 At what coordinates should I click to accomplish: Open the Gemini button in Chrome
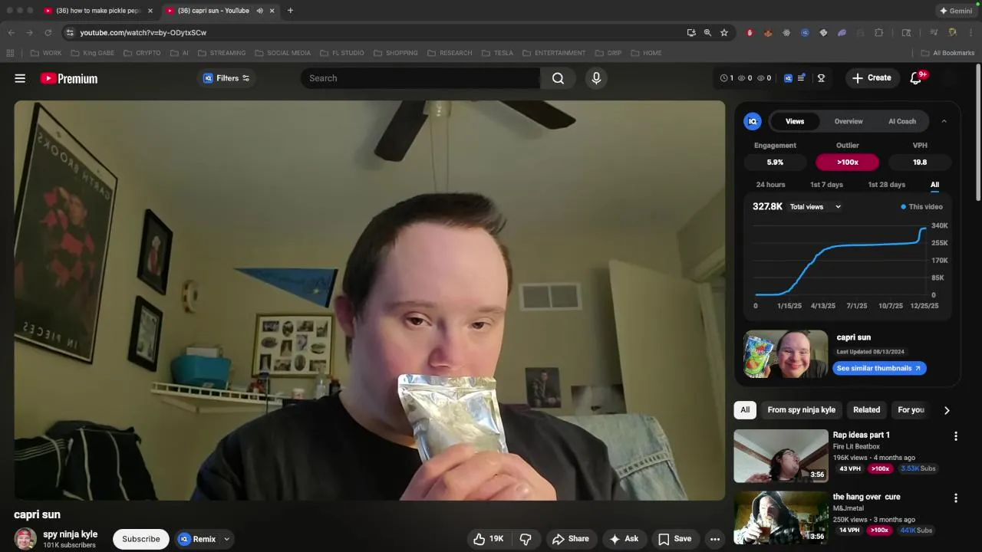point(956,11)
